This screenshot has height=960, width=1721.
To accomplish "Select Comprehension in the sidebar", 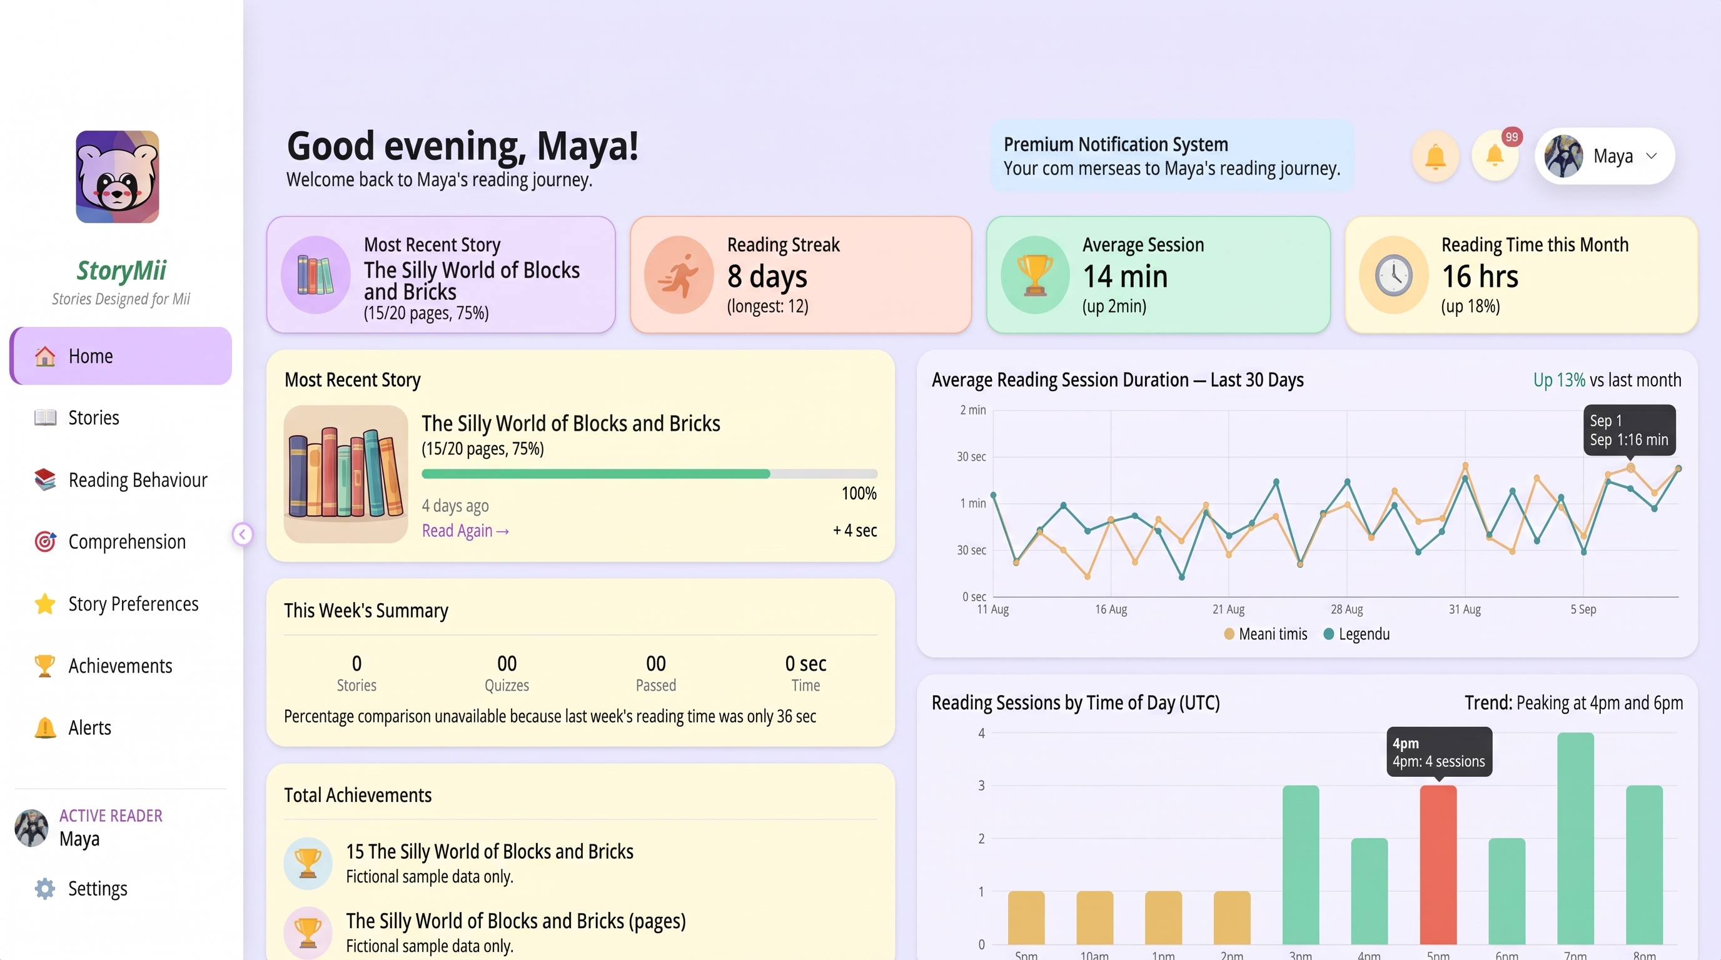I will point(121,541).
